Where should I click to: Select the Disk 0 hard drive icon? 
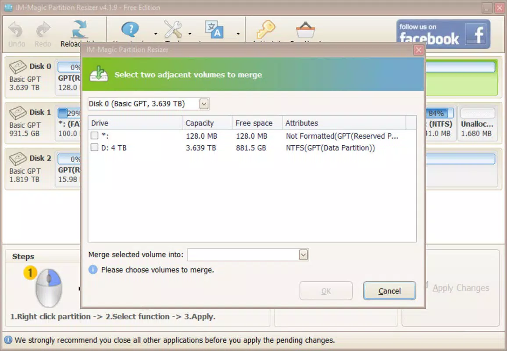(x=18, y=67)
